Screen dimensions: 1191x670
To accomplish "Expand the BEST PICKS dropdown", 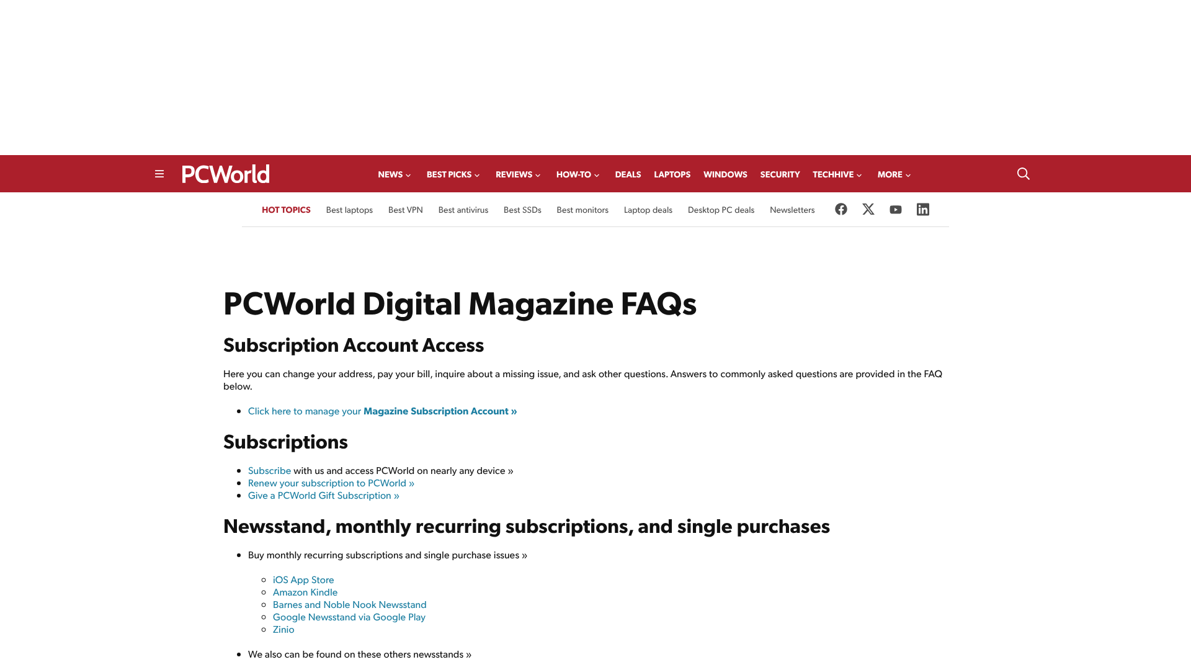I will (453, 175).
